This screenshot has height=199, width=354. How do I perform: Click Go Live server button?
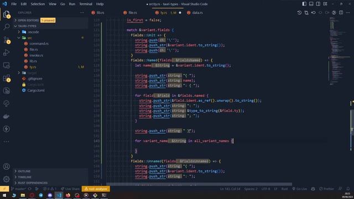pos(300,189)
